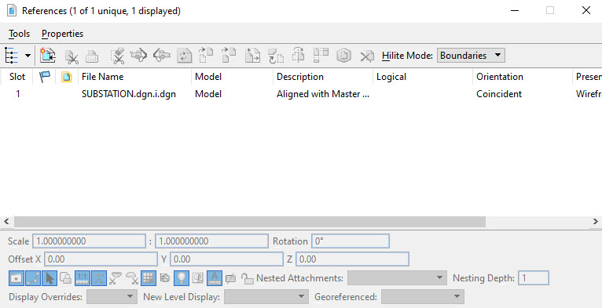Screen dimensions: 602x308
Task: Click the second Scale input field
Action: [x=211, y=241]
